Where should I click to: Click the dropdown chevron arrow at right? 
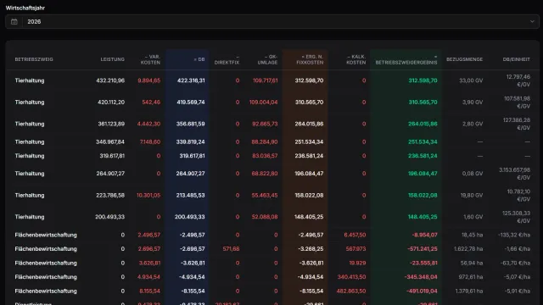tap(532, 22)
